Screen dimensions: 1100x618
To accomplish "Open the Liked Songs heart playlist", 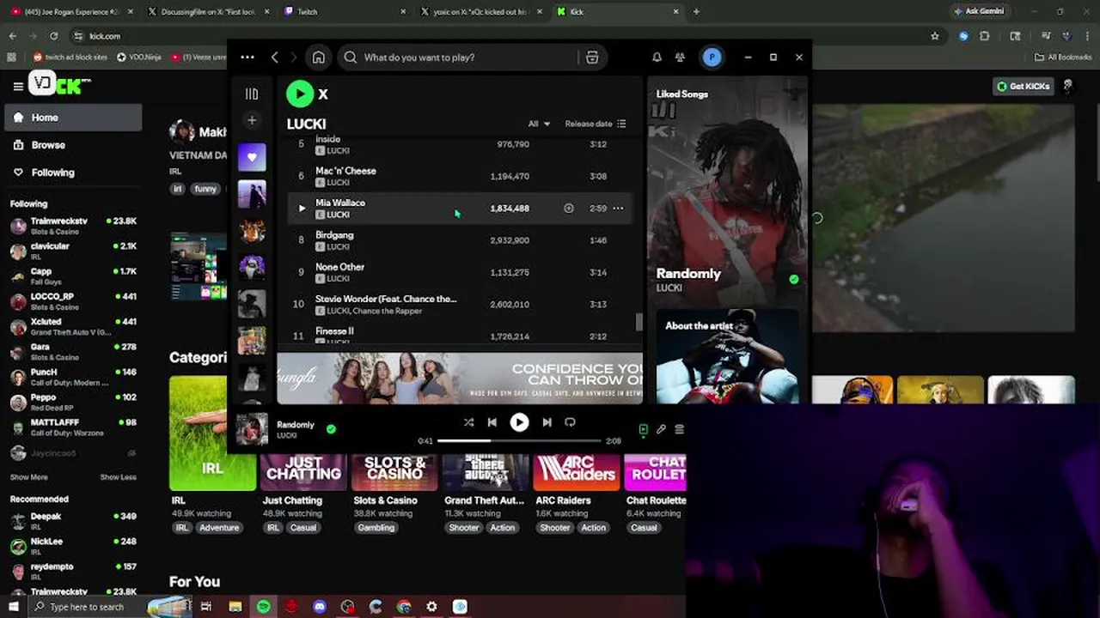I will pos(252,157).
